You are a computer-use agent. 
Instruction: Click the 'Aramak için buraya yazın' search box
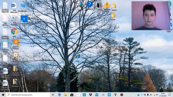pyautogui.click(x=28, y=95)
